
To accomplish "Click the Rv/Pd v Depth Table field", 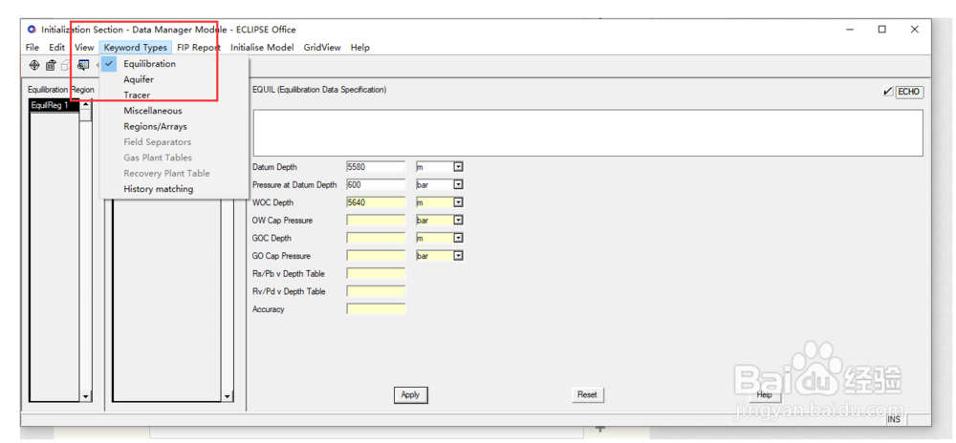I will pyautogui.click(x=376, y=291).
